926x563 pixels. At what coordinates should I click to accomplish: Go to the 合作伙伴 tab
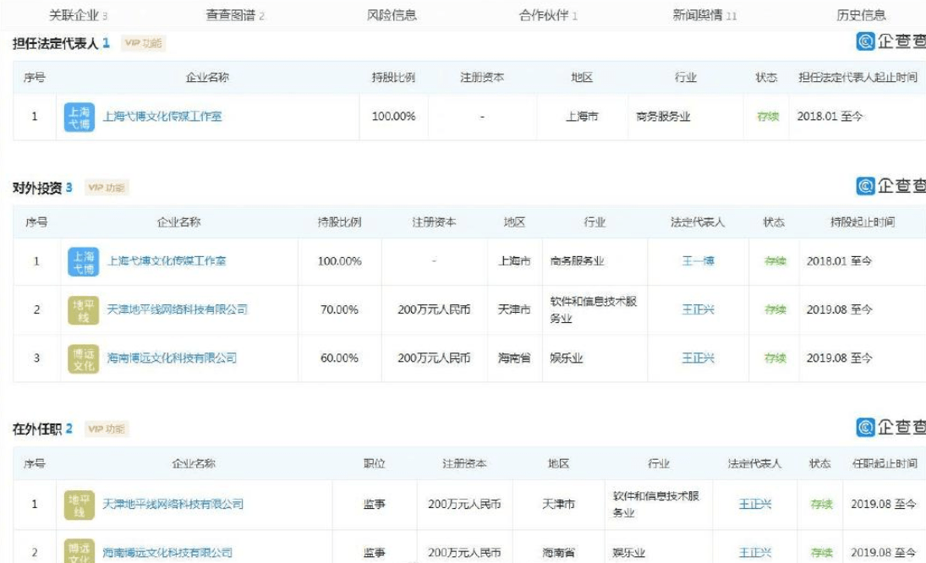point(548,15)
